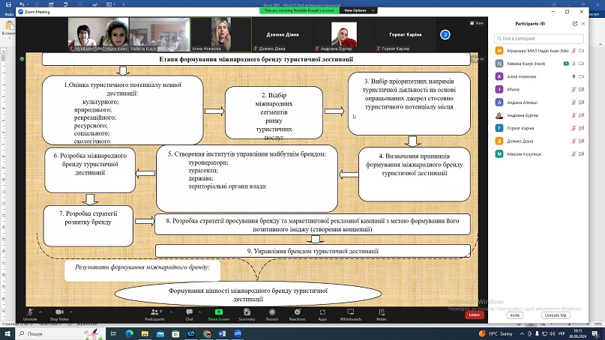Open the View layout menu
Viewport: 605px width, 340px height.
click(477, 23)
